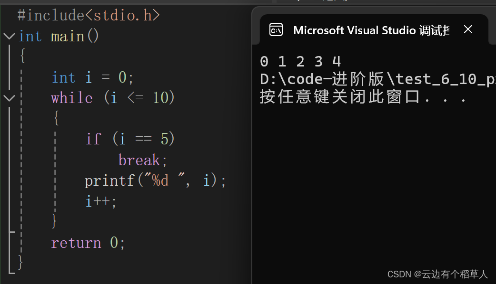Screen dimensions: 496x284
Task: Click the while keyword
Action: pyautogui.click(x=72, y=98)
